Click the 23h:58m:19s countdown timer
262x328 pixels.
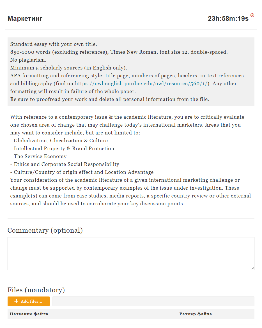228,19
